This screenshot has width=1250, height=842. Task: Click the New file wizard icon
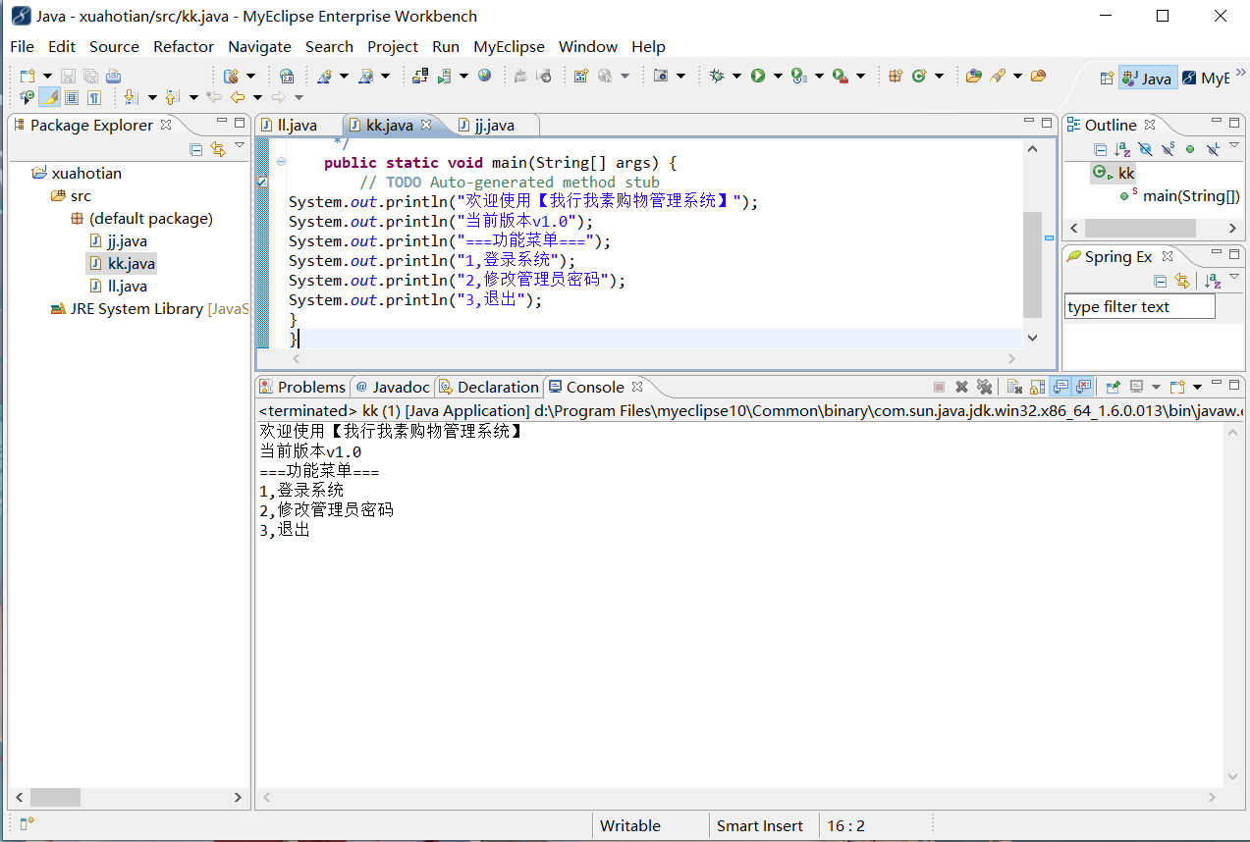click(27, 76)
